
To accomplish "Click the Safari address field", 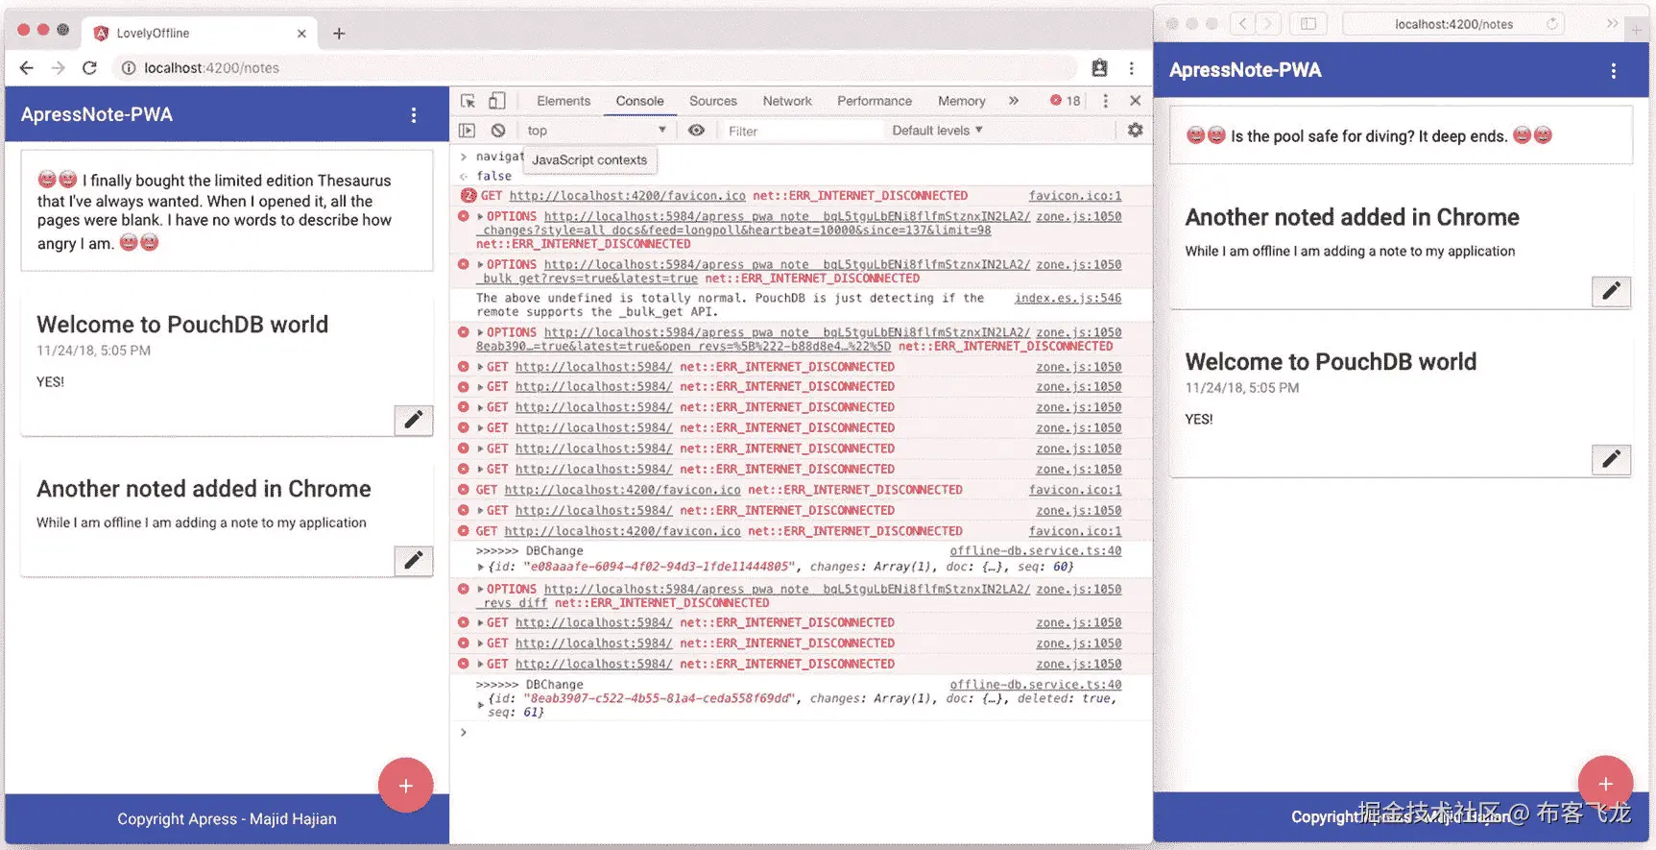I will [1453, 24].
